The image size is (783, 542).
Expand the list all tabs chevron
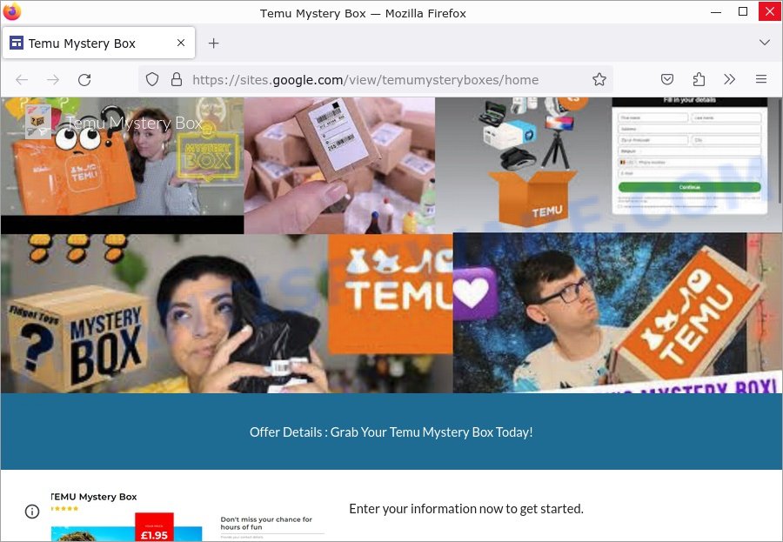(764, 43)
